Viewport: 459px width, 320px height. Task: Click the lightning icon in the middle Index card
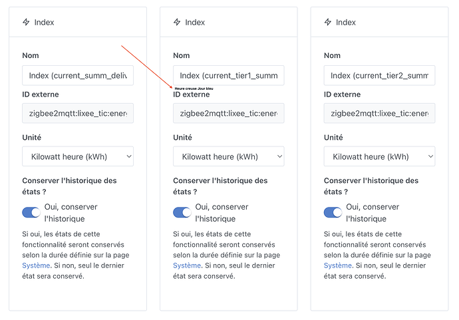click(177, 22)
